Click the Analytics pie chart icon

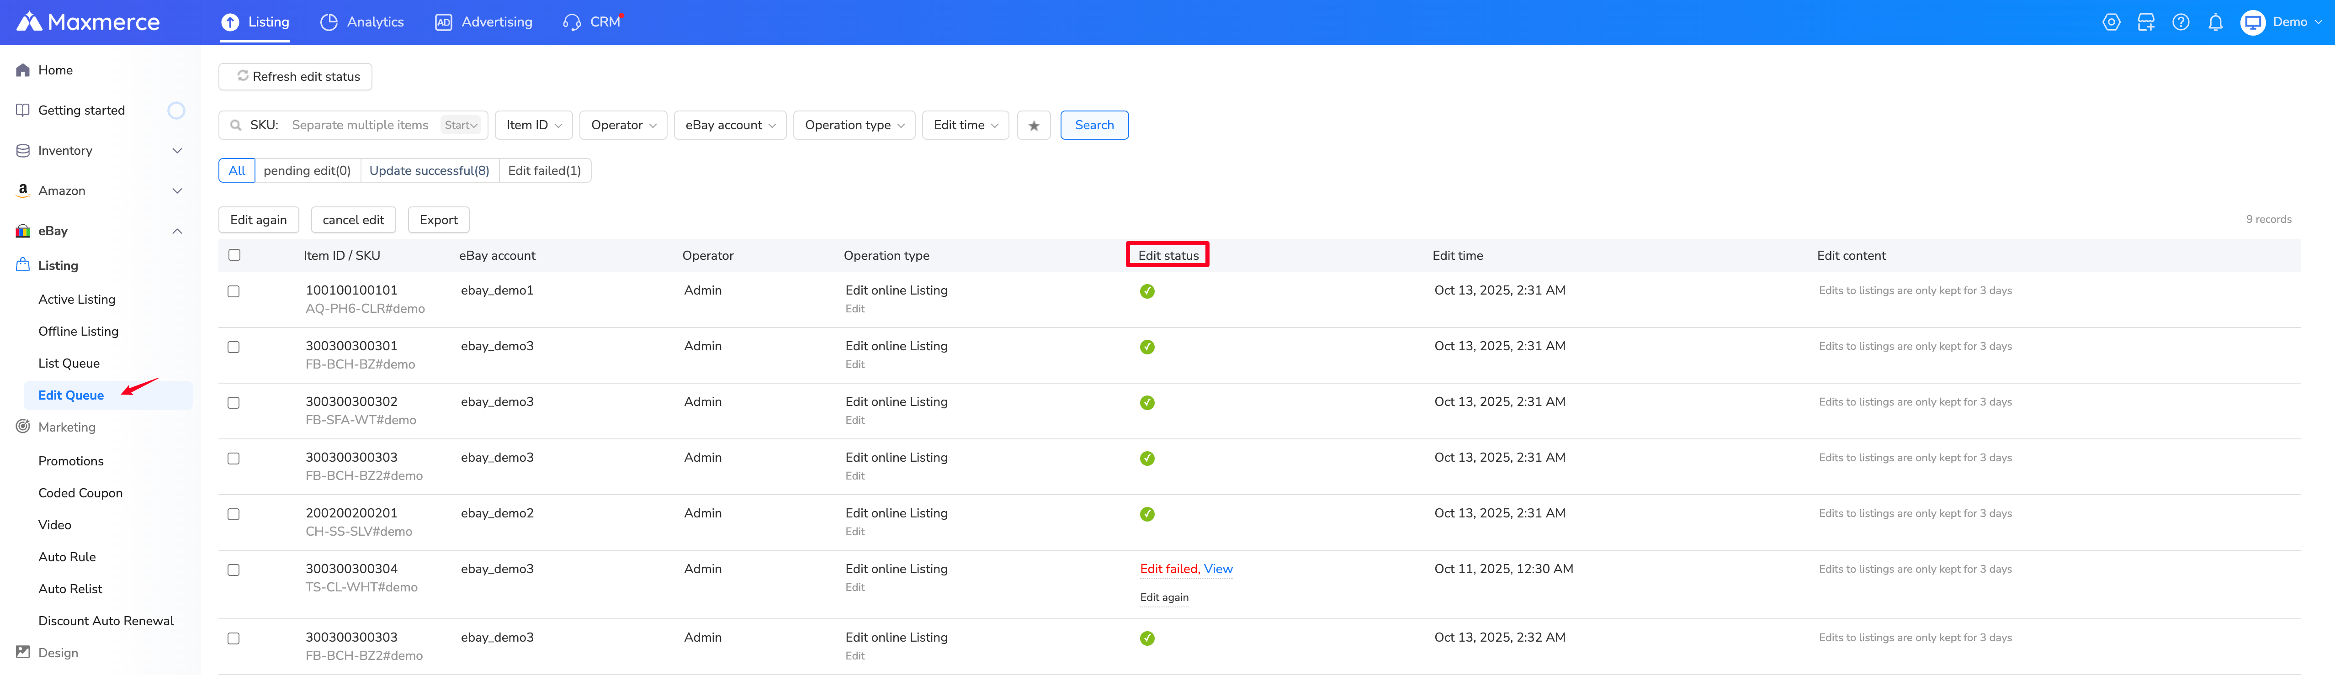[329, 22]
